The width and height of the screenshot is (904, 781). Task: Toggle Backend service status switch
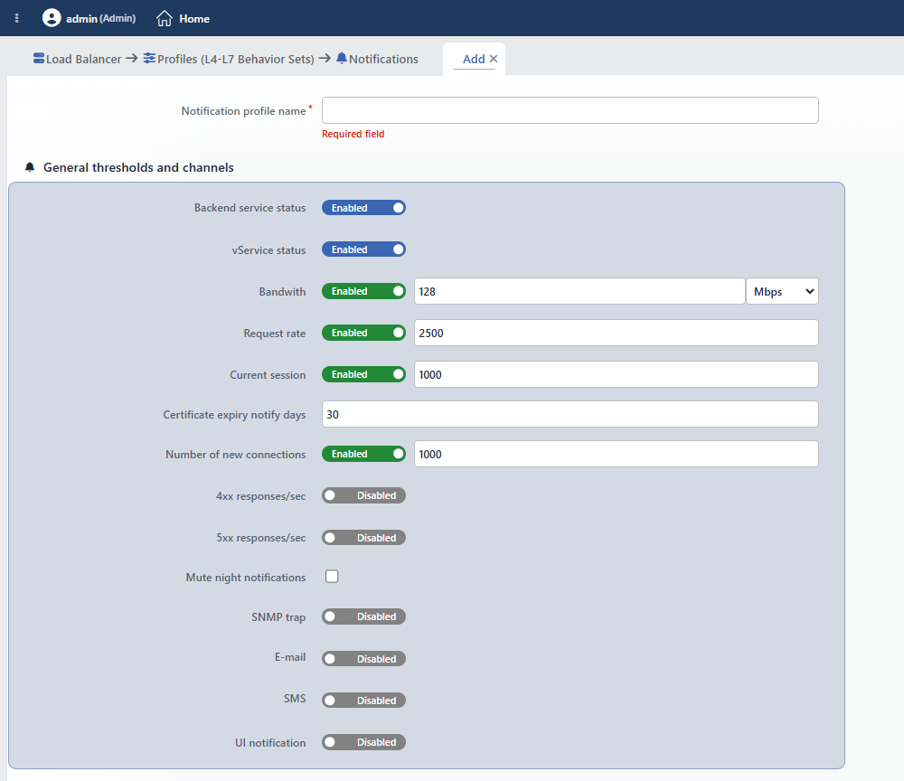(x=363, y=208)
